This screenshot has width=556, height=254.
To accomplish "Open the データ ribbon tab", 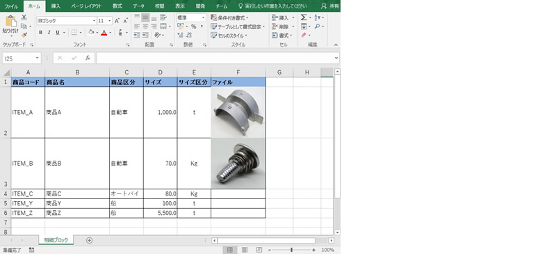I will tap(138, 6).
